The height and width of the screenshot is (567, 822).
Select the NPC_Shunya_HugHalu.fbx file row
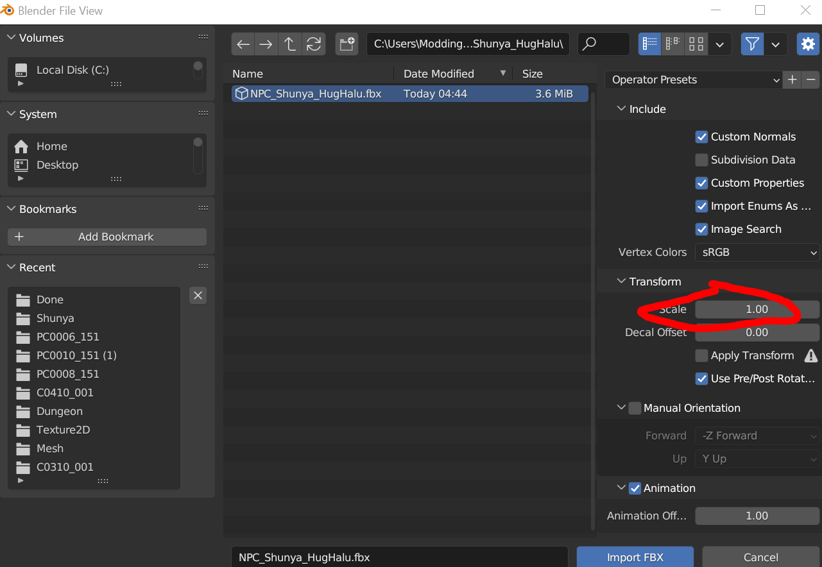pos(410,94)
